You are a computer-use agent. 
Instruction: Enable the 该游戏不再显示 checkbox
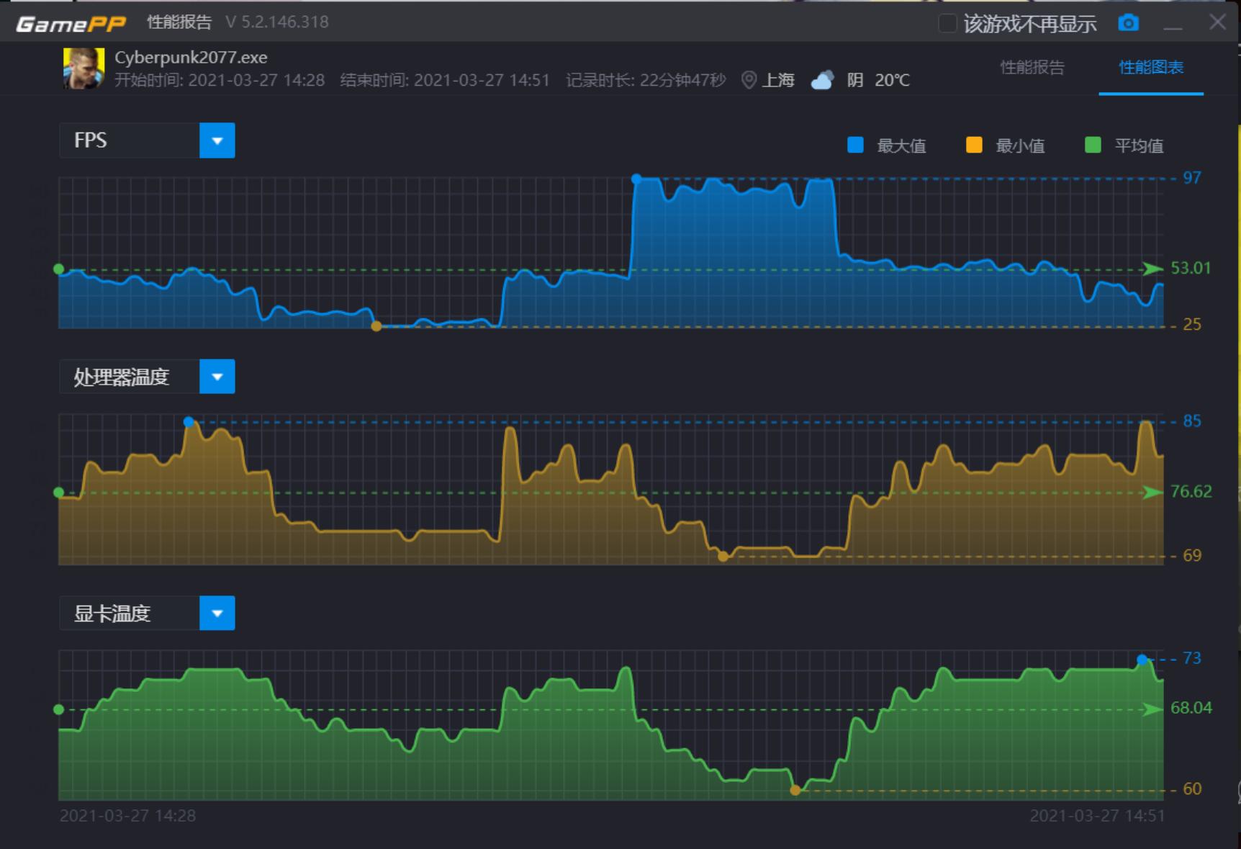pyautogui.click(x=947, y=23)
